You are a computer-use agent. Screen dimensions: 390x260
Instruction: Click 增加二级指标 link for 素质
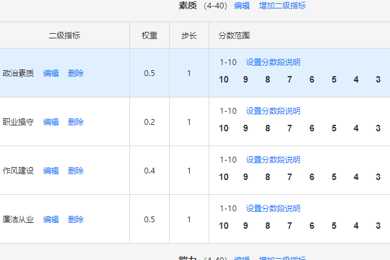pos(282,5)
